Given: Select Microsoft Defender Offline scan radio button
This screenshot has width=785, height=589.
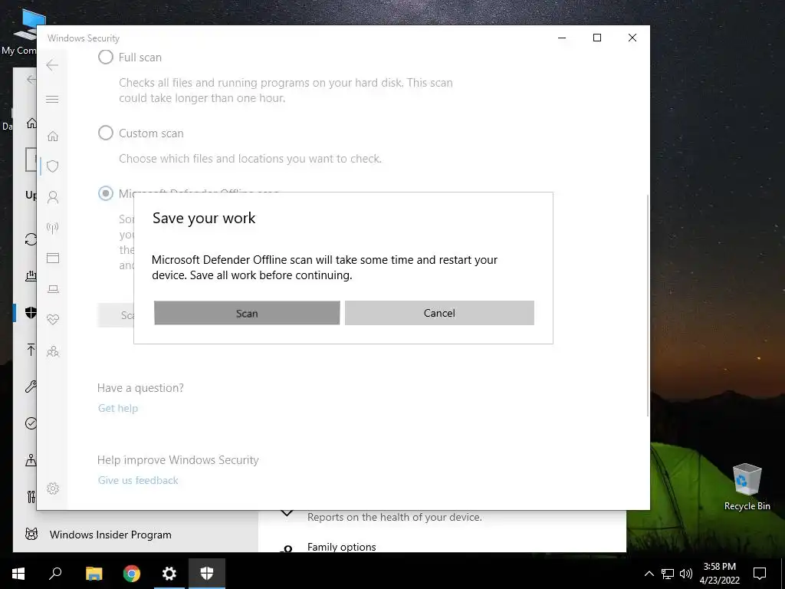Looking at the screenshot, I should tap(106, 193).
